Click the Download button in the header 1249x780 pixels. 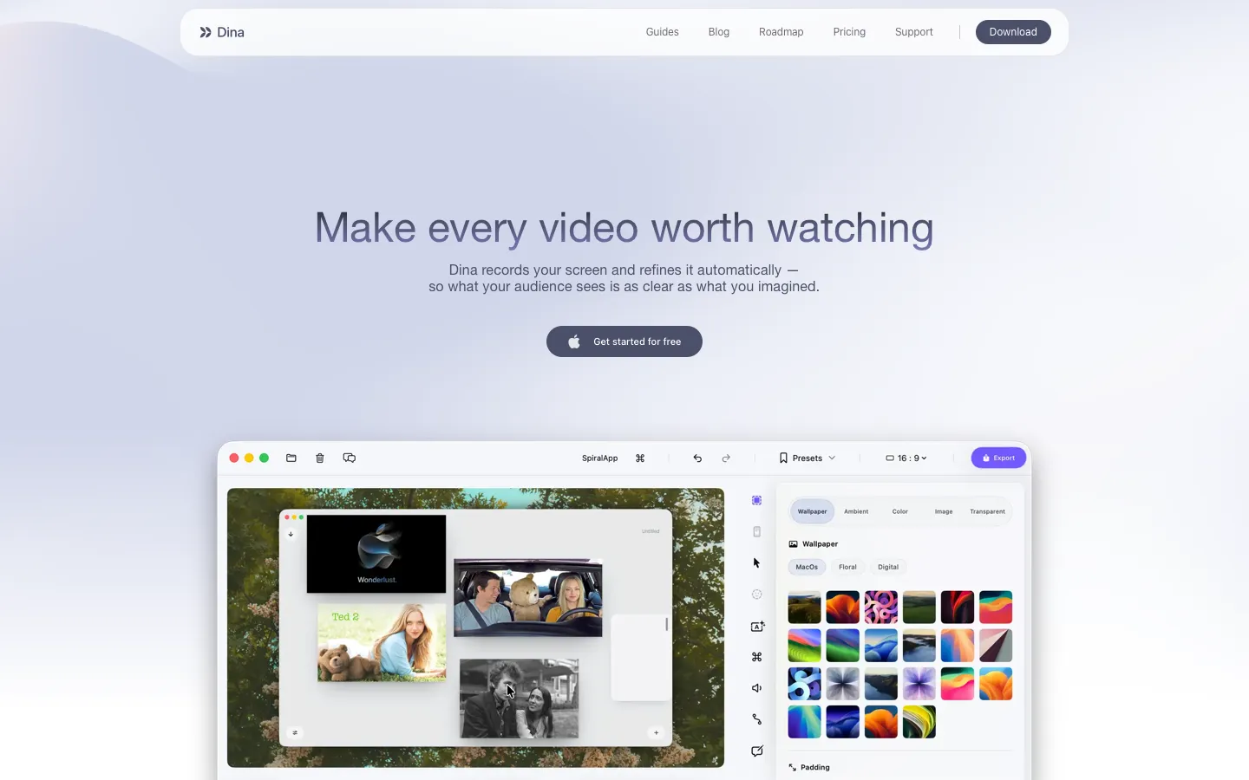(x=1013, y=32)
